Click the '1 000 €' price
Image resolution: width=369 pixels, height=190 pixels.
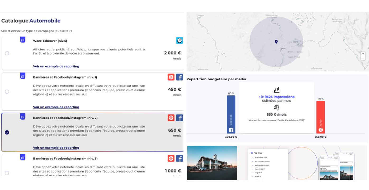click(173, 171)
